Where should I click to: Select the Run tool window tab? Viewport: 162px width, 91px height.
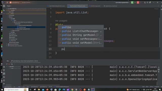click(8, 61)
